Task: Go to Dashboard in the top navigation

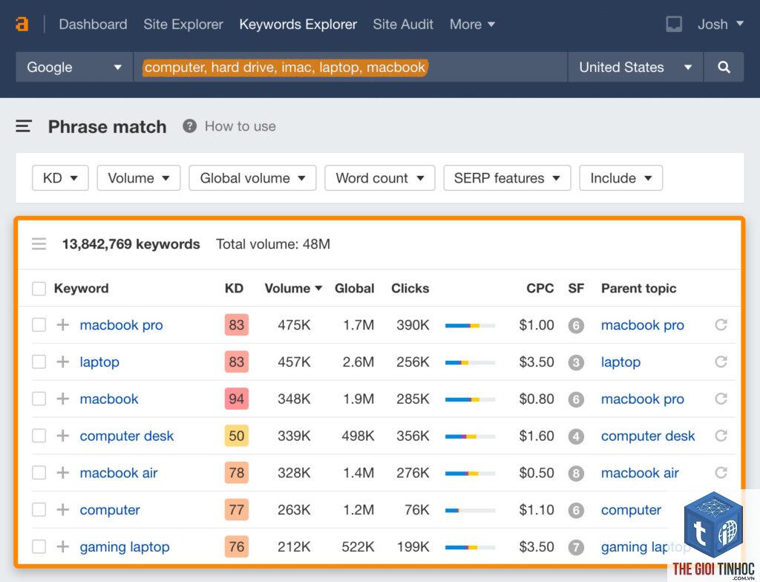Action: 93,24
